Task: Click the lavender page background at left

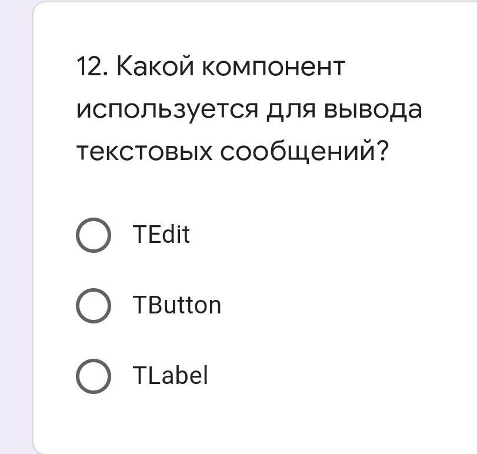Action: click(15, 228)
